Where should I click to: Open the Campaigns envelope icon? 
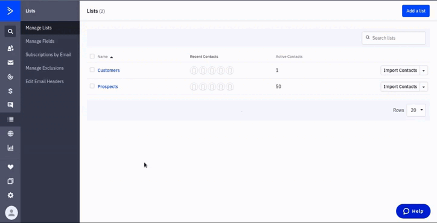click(10, 63)
